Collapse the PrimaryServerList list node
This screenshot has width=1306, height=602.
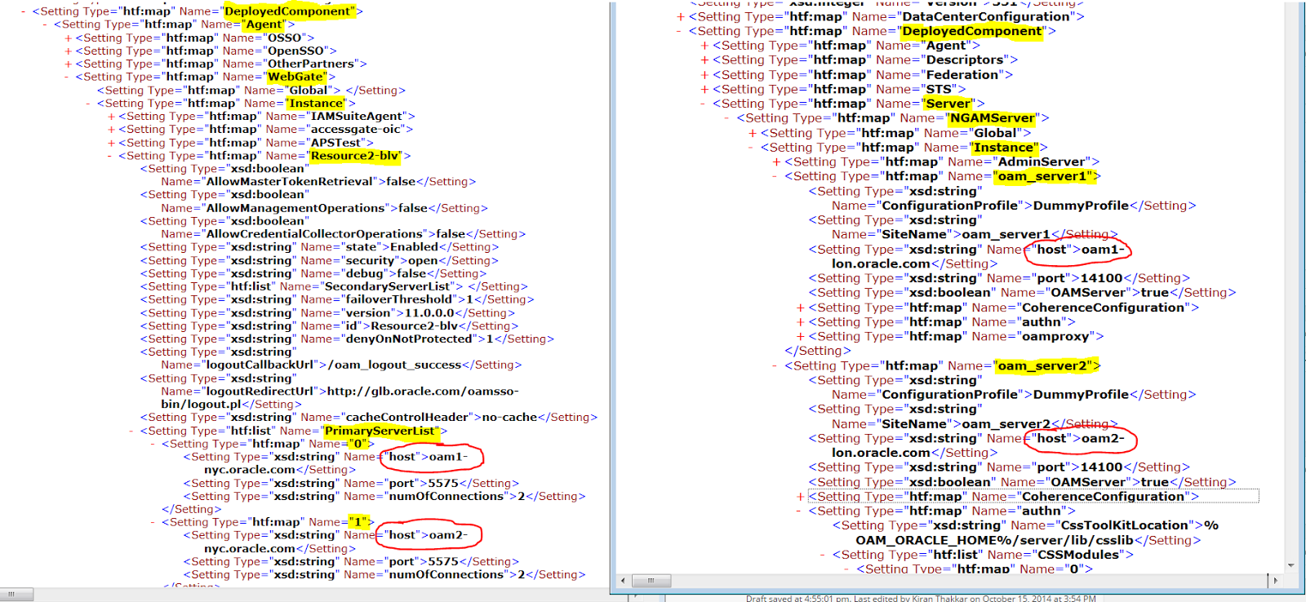pos(132,431)
